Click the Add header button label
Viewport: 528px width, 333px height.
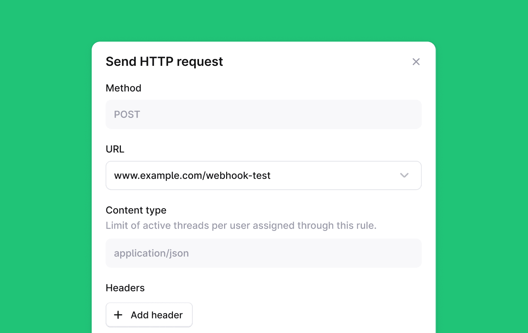157,315
